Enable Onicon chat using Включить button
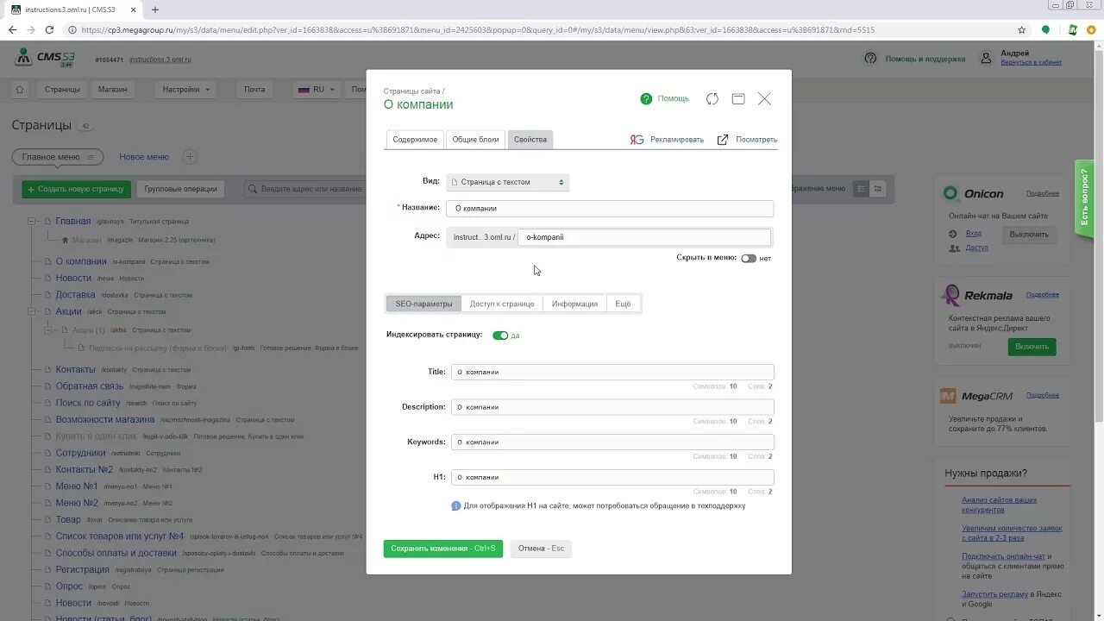The width and height of the screenshot is (1104, 621). tap(1032, 346)
